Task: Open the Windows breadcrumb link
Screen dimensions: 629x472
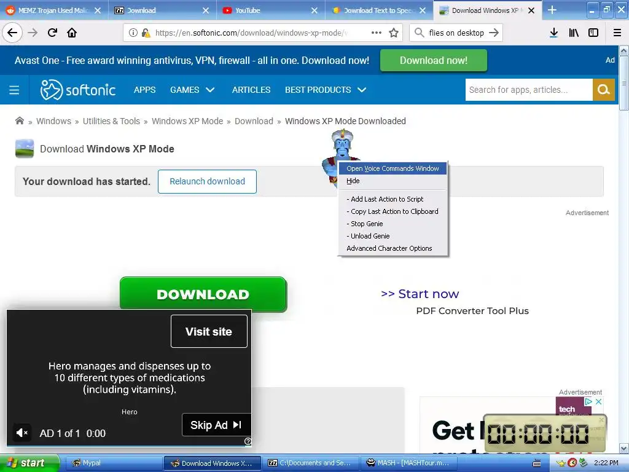Action: pyautogui.click(x=54, y=121)
